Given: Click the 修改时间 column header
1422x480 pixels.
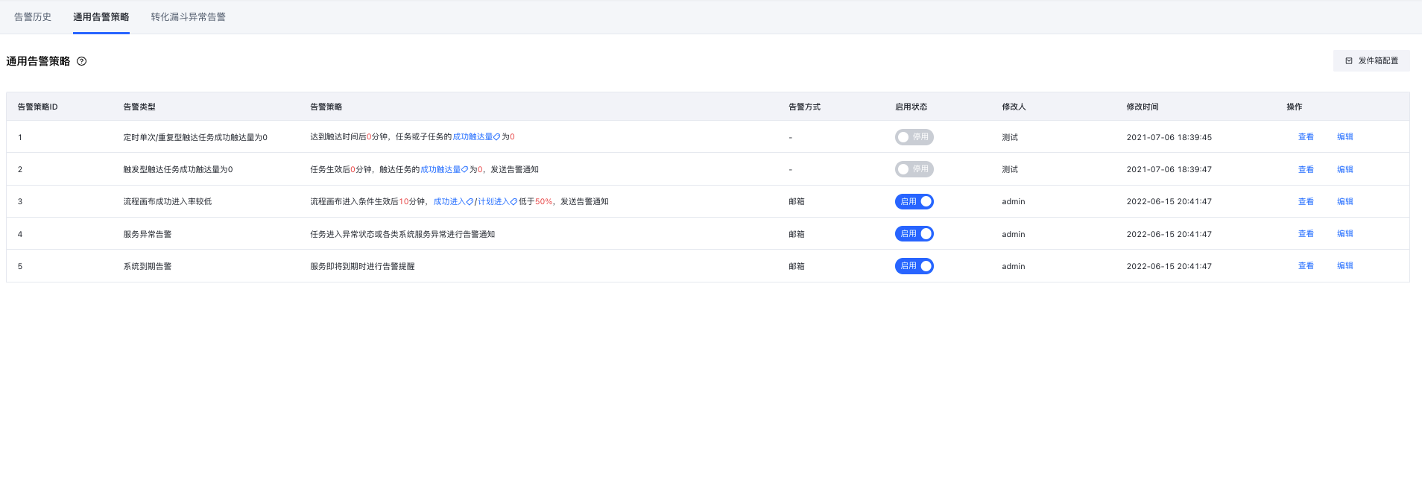Looking at the screenshot, I should (1143, 107).
